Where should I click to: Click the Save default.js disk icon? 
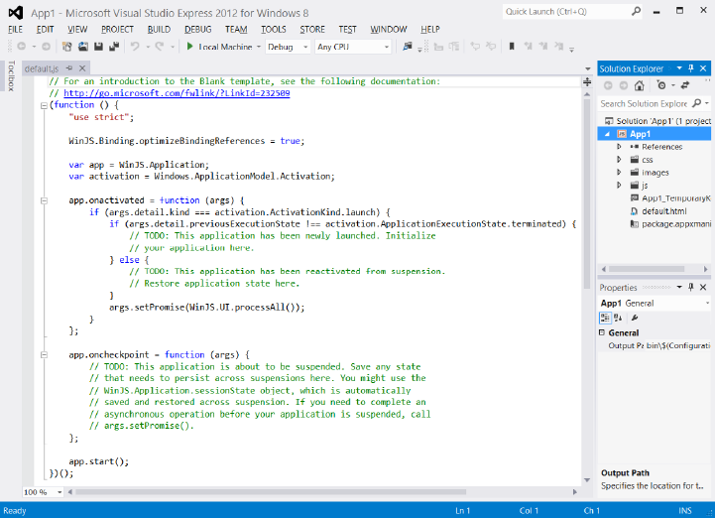(98, 46)
